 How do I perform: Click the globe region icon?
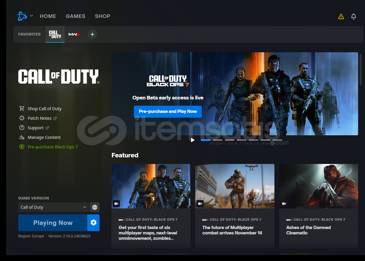pyautogui.click(x=95, y=207)
